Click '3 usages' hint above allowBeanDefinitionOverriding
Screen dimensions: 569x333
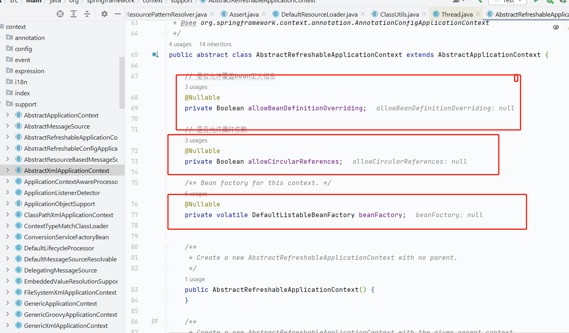(x=196, y=87)
